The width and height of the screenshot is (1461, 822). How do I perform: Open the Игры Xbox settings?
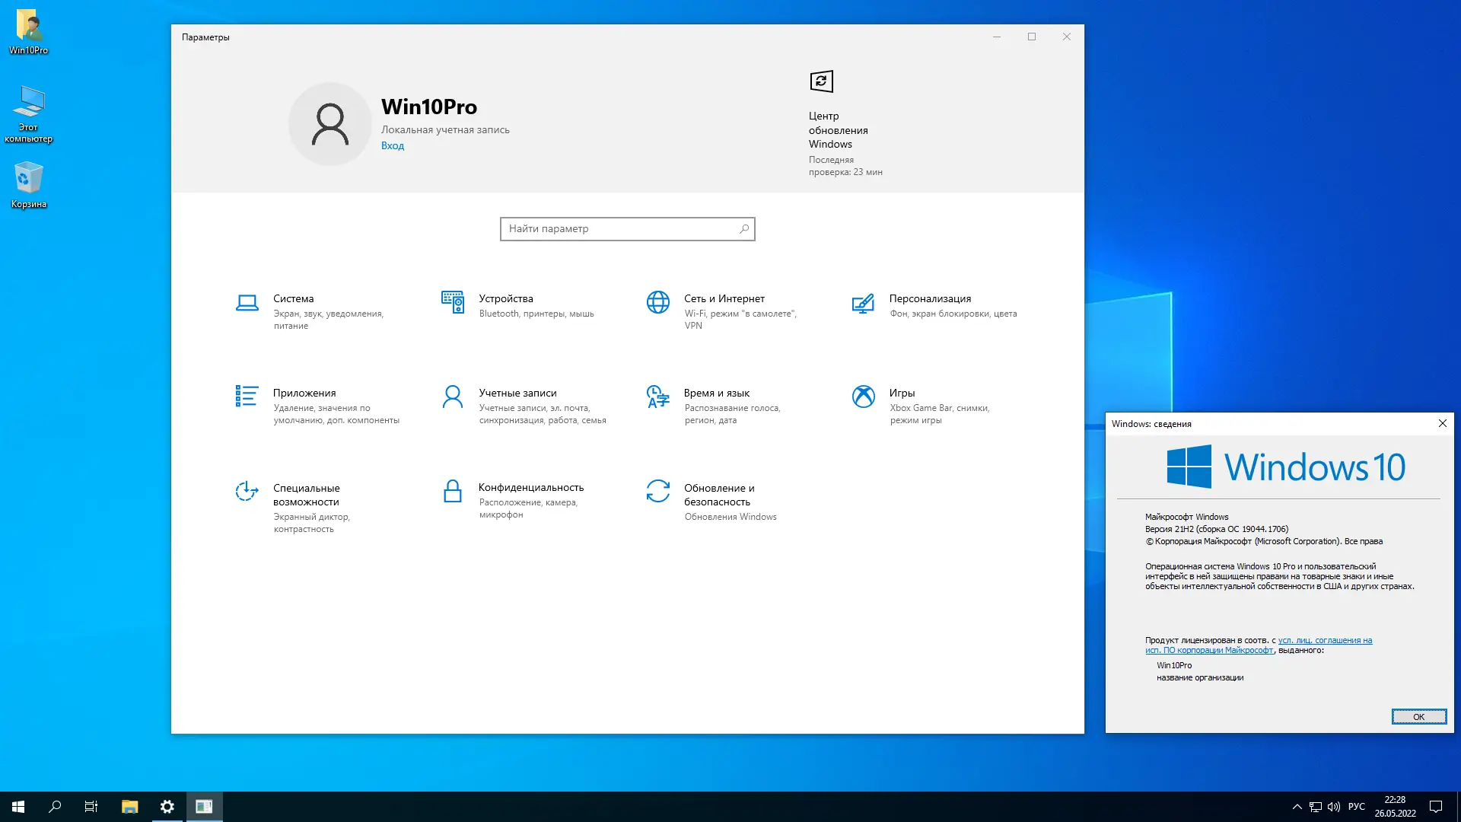click(x=902, y=393)
